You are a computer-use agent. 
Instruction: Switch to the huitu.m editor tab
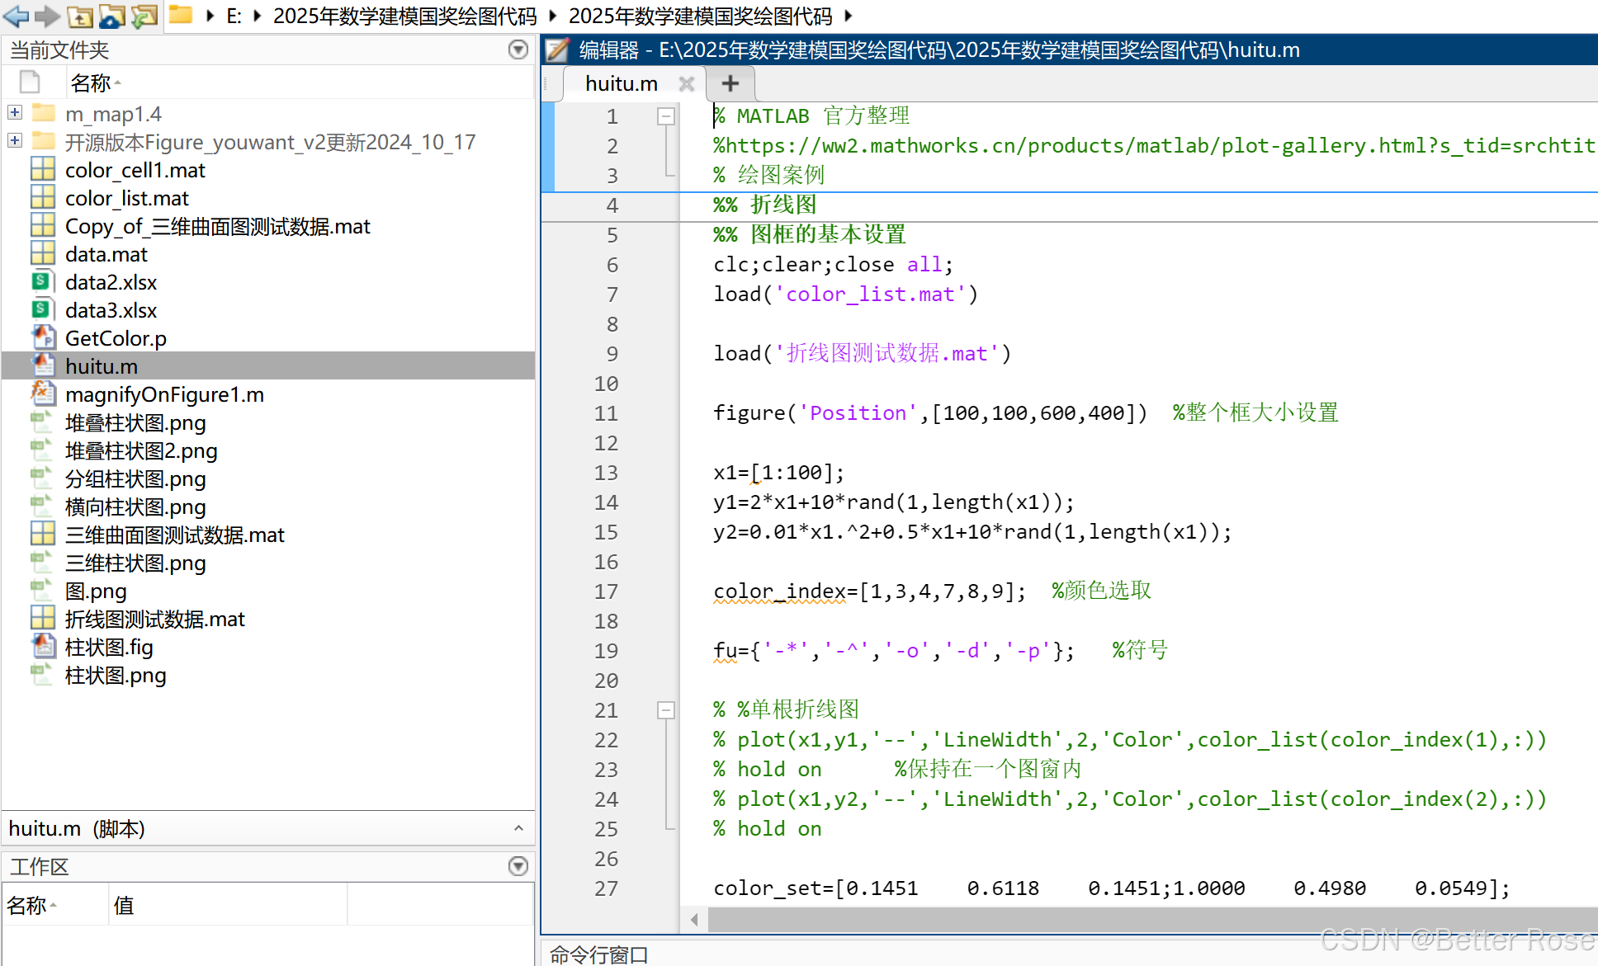pyautogui.click(x=621, y=83)
